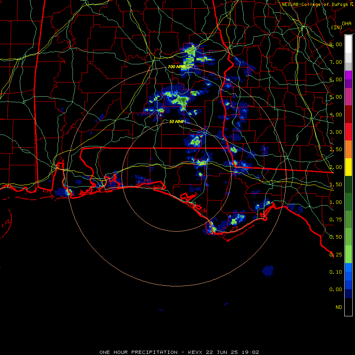The image size is (355, 355).
Task: Click the 100 NMI range ring label
Action: [x=176, y=67]
